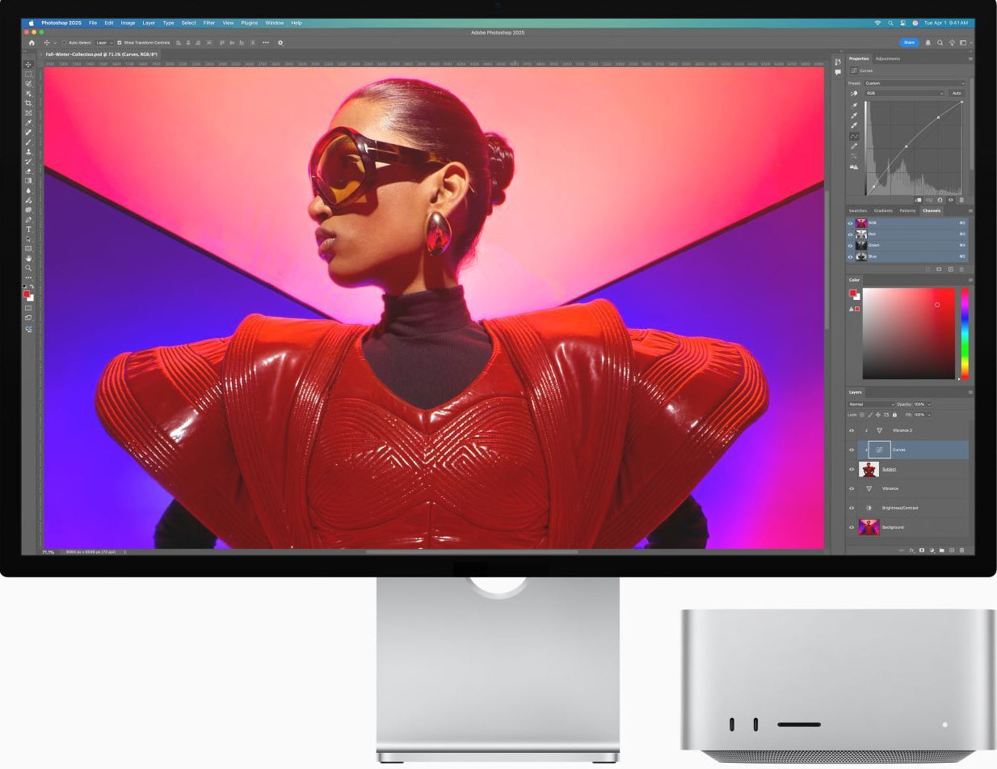This screenshot has width=997, height=769.
Task: Pick a color in the Color panel field
Action: tap(909, 333)
